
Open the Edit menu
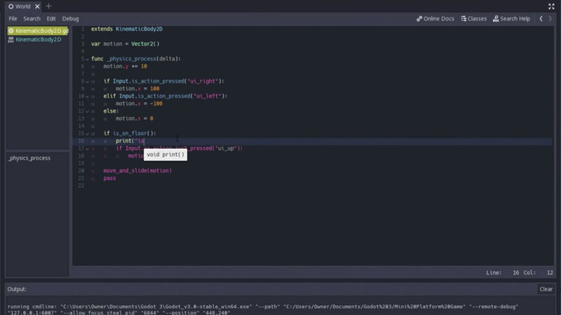pos(51,19)
